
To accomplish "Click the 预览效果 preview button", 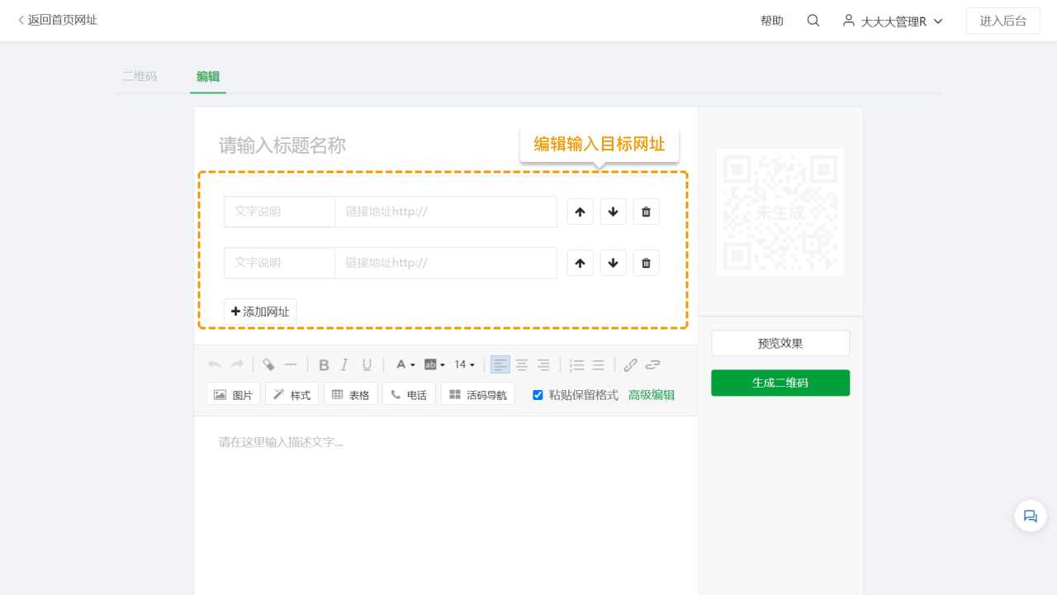I will (x=780, y=344).
